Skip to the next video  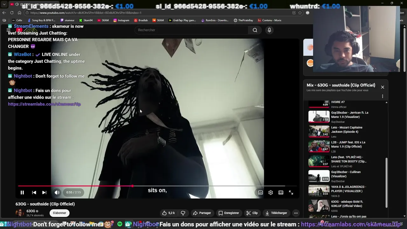(44, 192)
